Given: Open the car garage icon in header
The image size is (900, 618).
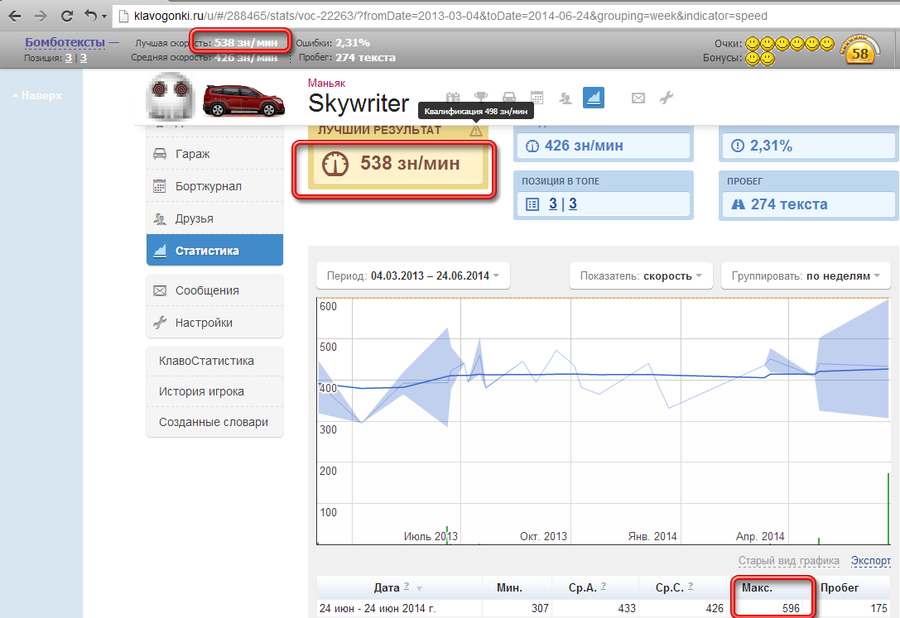Looking at the screenshot, I should click(508, 98).
